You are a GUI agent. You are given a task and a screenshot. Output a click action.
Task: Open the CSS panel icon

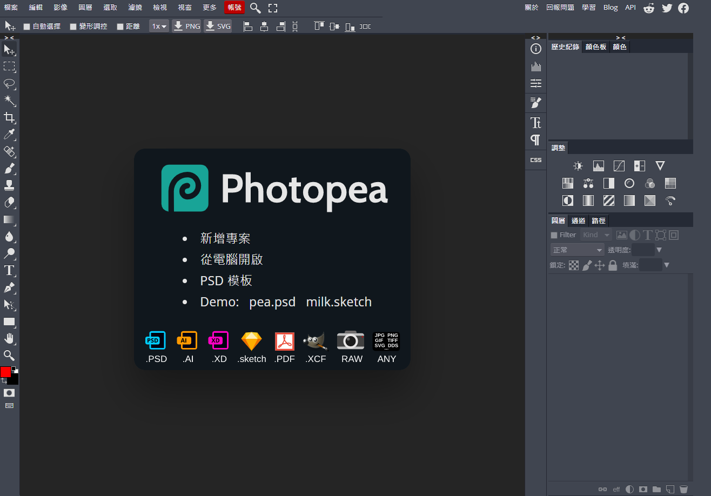pos(535,160)
